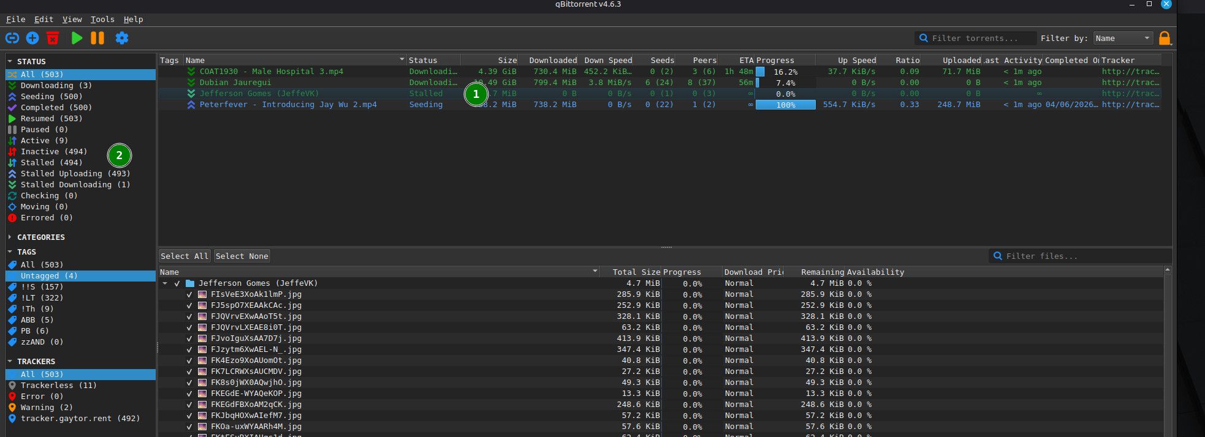The image size is (1205, 437).
Task: Collapse the TAGS sidebar section
Action: click(10, 252)
